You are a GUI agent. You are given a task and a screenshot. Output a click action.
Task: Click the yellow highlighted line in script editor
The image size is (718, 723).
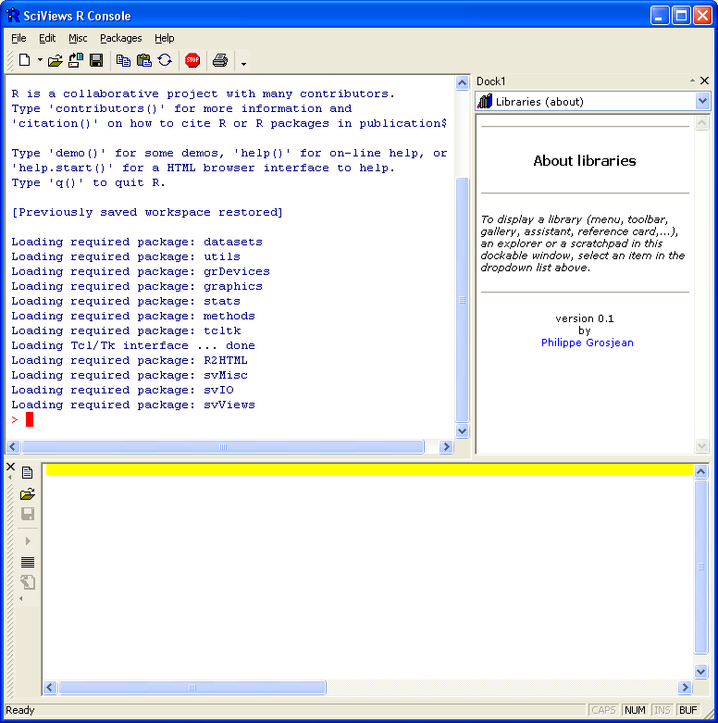pyautogui.click(x=369, y=469)
